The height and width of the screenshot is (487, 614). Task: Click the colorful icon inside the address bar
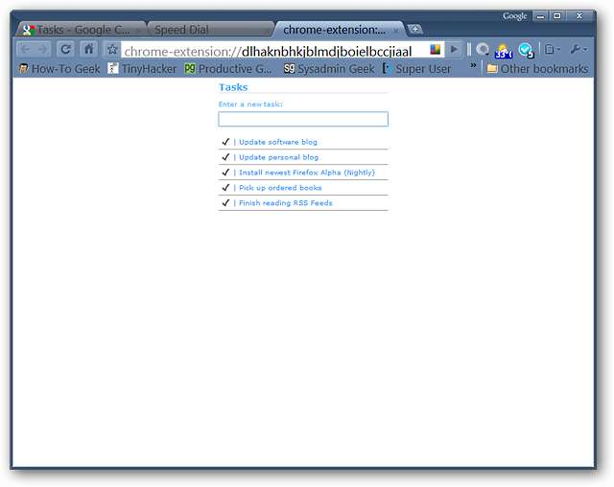click(x=435, y=50)
